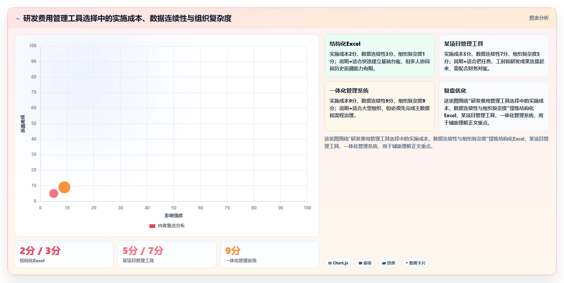
Task: Click the 某项目管理工具 label under 5分 / 7分
Action: 138,261
